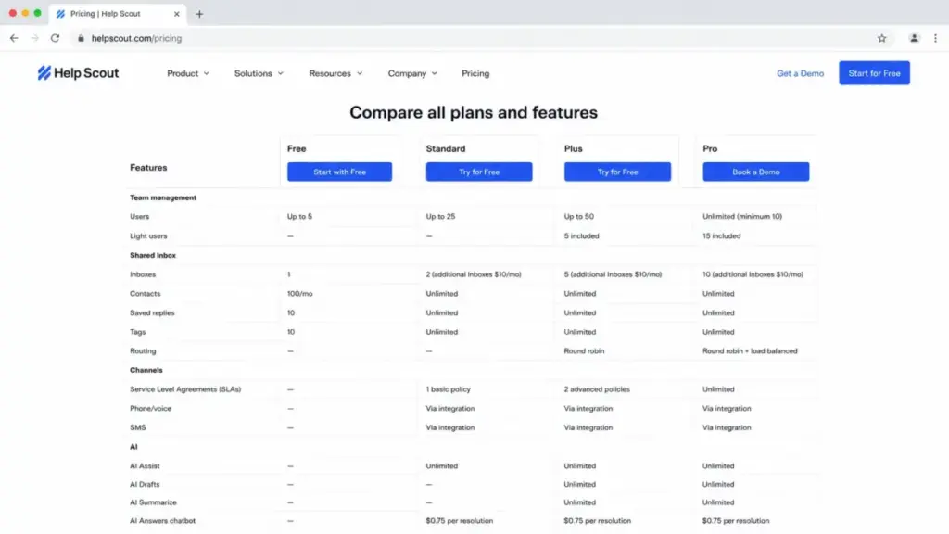The width and height of the screenshot is (949, 534).
Task: Click the '2 advanced policies' SLA cell
Action: [597, 389]
